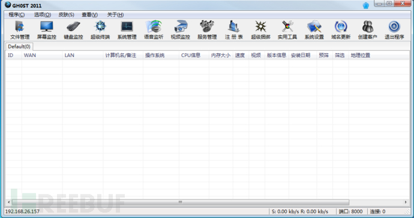Click the 192.168.26.157 status bar address

(x=22, y=211)
